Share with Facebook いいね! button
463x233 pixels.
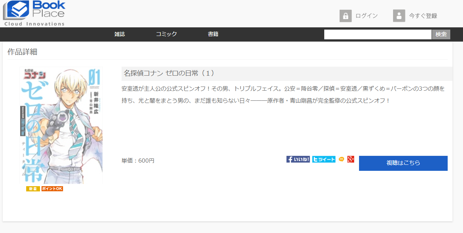coord(298,159)
